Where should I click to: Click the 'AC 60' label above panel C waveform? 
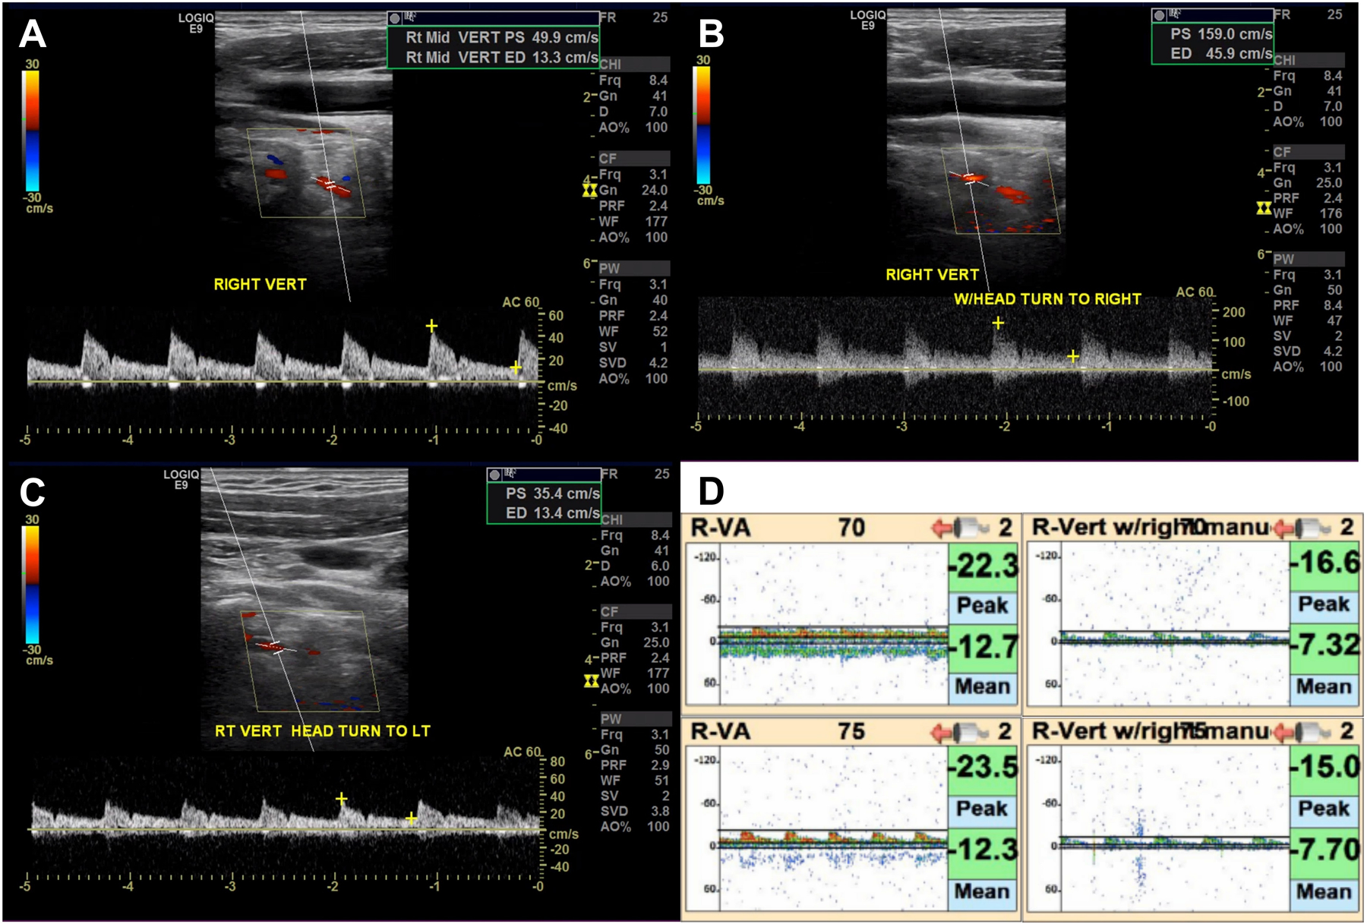coord(522,752)
